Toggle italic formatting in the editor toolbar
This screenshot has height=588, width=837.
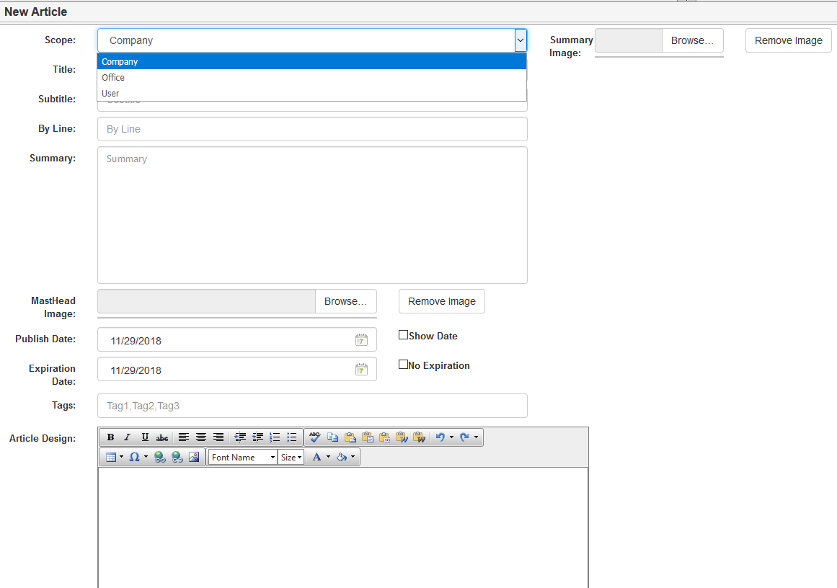point(127,437)
